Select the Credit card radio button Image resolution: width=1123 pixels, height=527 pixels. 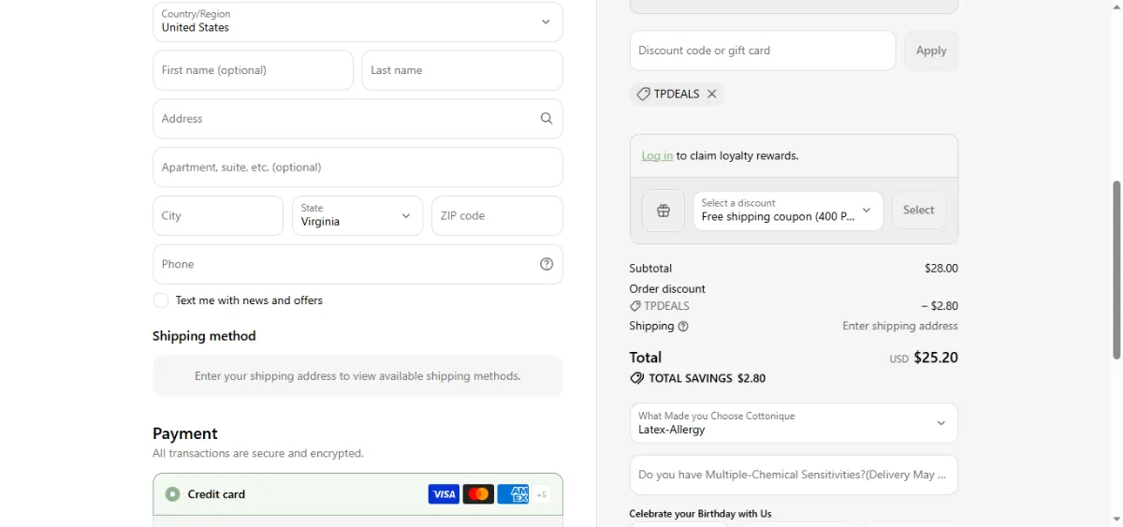pos(172,494)
